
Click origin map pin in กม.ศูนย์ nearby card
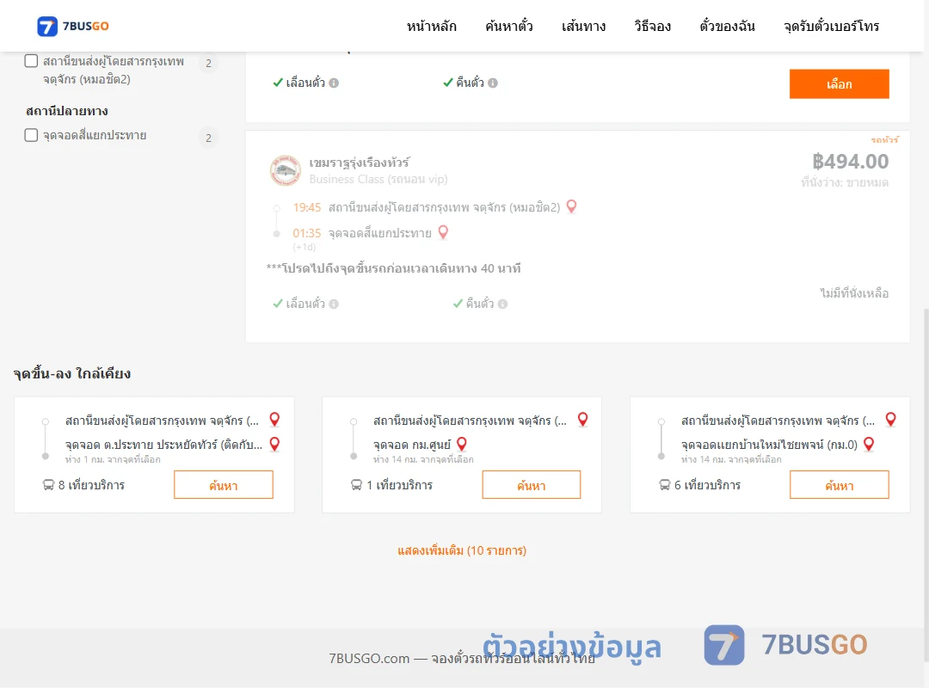[x=583, y=420]
